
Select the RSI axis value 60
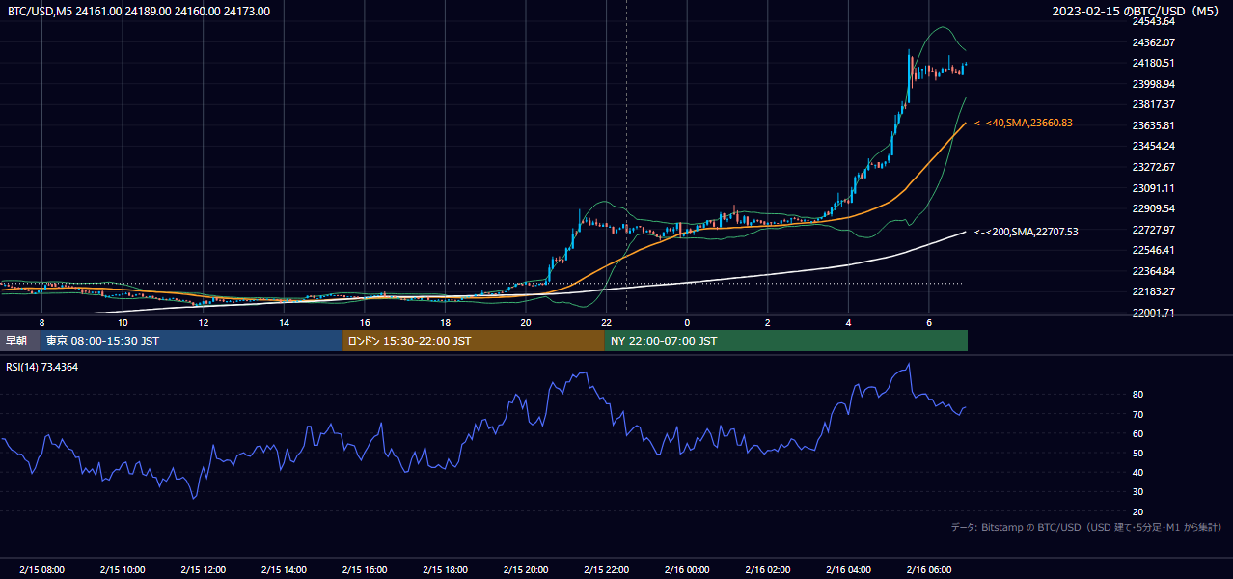pos(1137,433)
